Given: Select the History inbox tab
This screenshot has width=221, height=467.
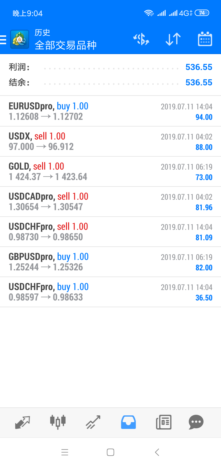Looking at the screenshot, I should click(128, 422).
